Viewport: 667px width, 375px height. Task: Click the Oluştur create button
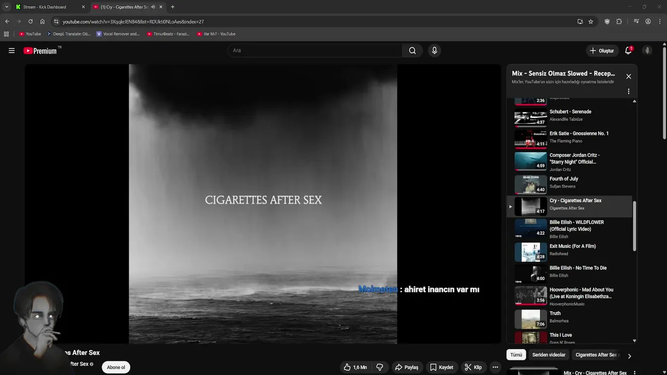point(601,51)
